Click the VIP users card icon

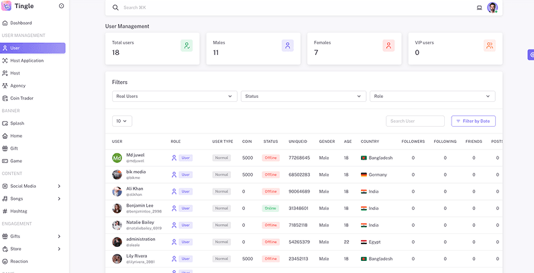pos(490,46)
